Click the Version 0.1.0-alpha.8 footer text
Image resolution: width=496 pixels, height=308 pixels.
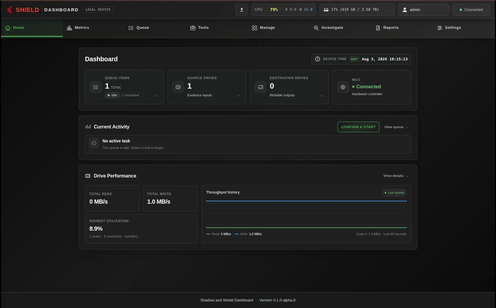pyautogui.click(x=278, y=300)
